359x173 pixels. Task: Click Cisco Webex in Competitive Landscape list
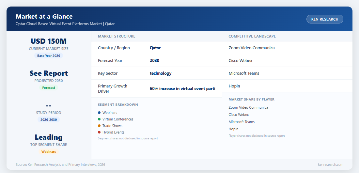tap(241, 61)
